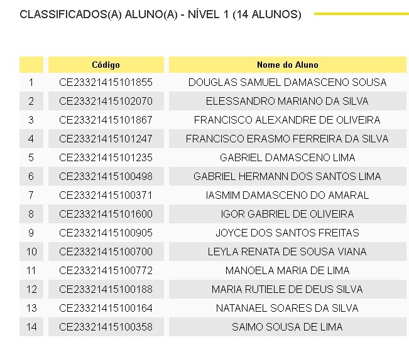The image size is (409, 355).
Task: Click the Código column header
Action: tap(106, 65)
